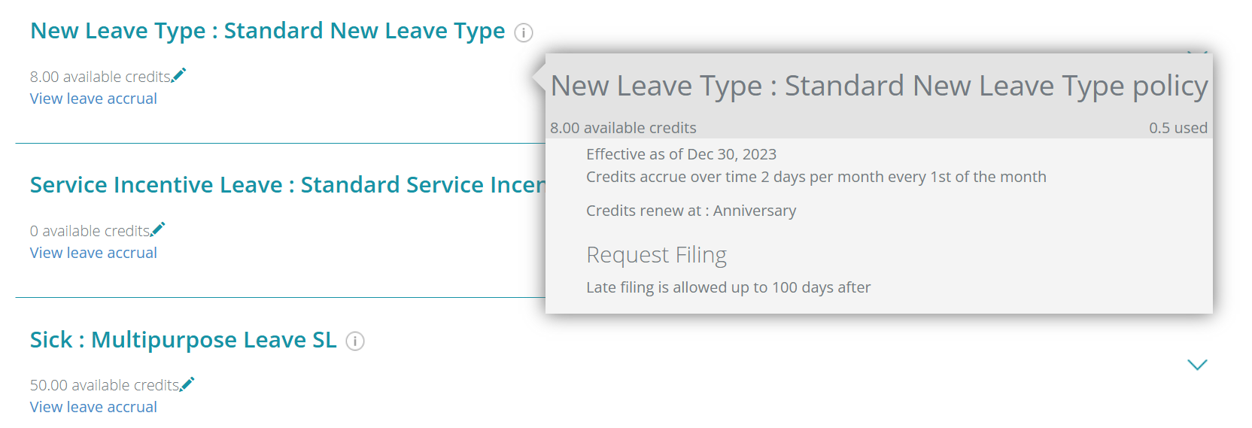1252x428 pixels.
Task: Expand the Sick leave section chevron
Action: [x=1197, y=365]
